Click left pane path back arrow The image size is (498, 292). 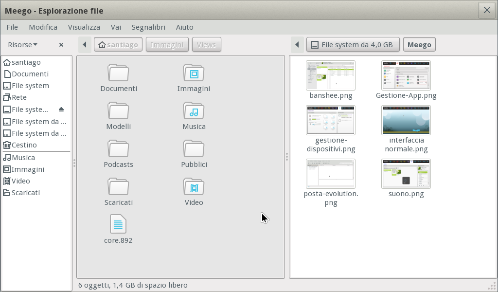click(x=85, y=44)
